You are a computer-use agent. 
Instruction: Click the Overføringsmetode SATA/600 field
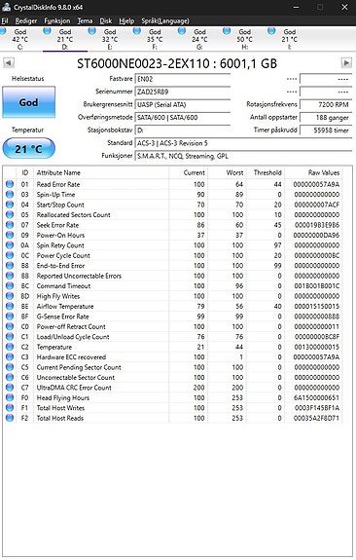tap(182, 118)
